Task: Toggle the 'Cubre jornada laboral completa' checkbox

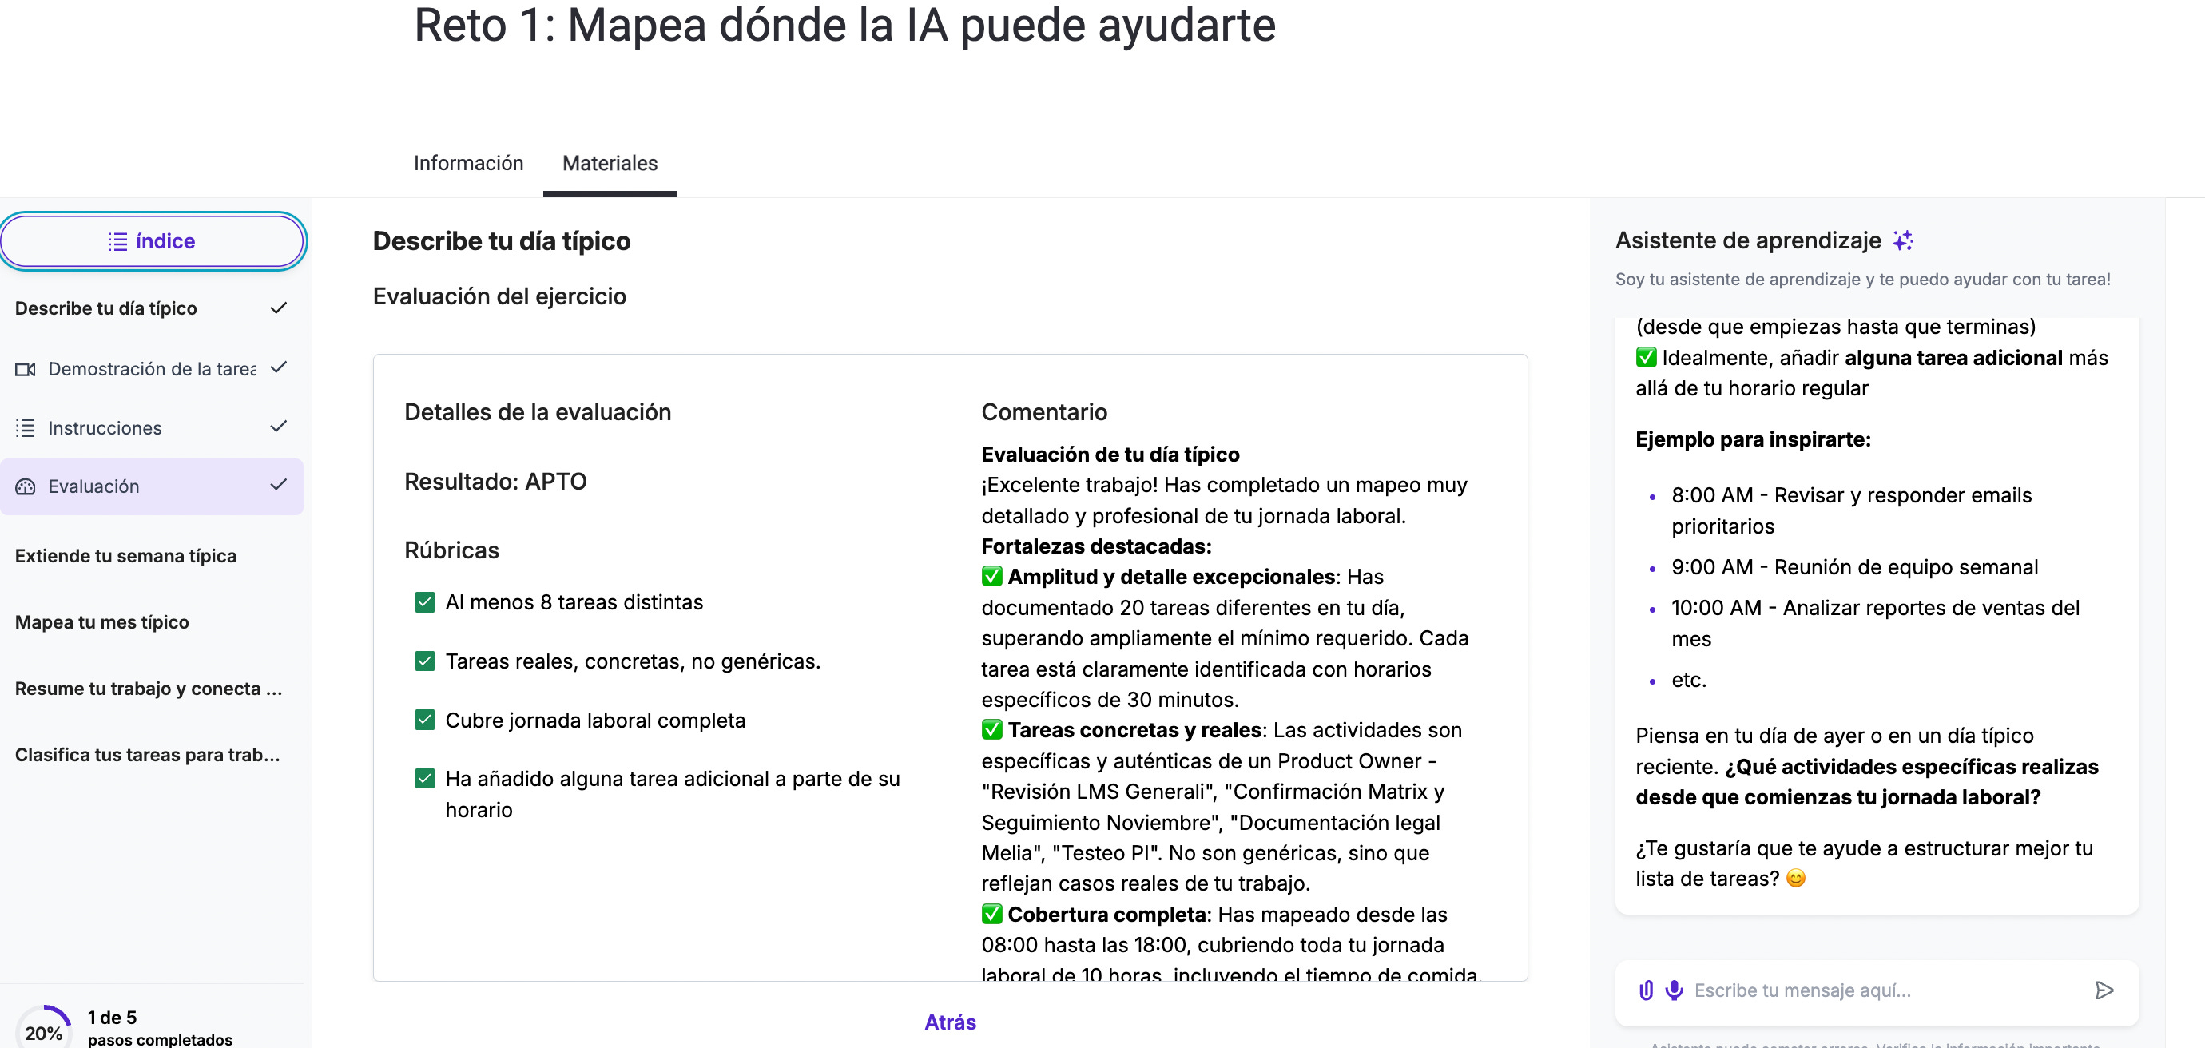Action: (424, 720)
